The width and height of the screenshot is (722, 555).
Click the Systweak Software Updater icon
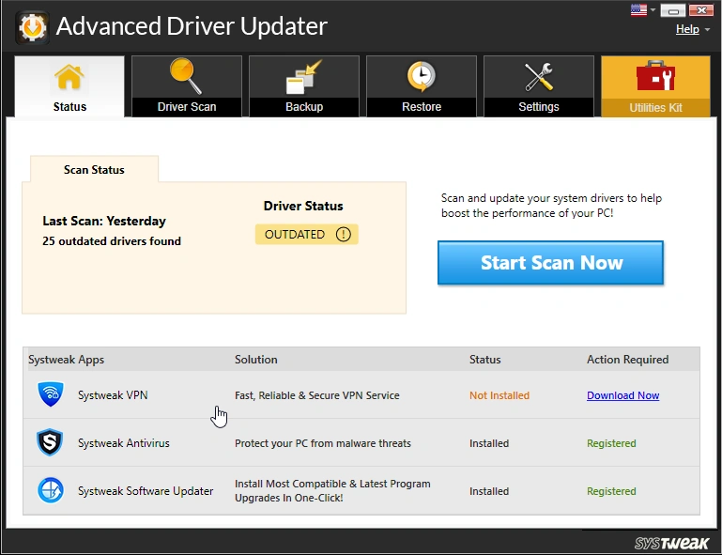tap(50, 491)
